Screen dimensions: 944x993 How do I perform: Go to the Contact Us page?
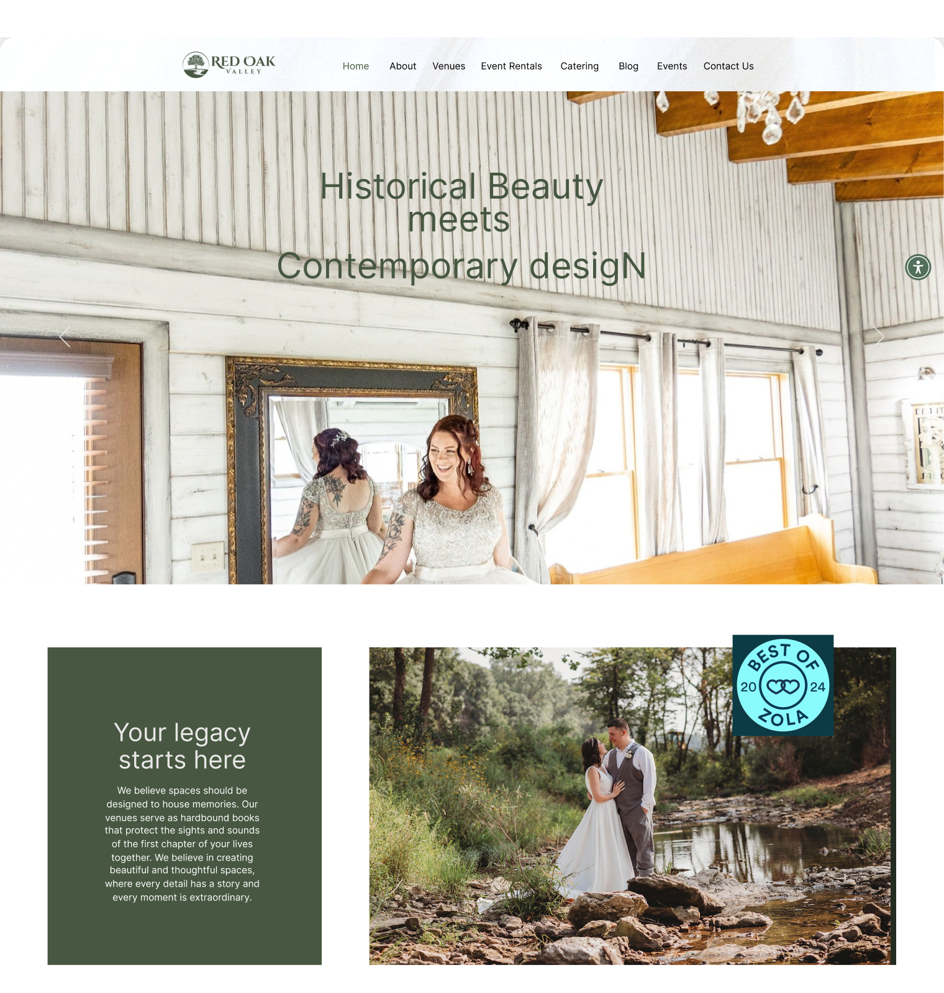pos(728,66)
